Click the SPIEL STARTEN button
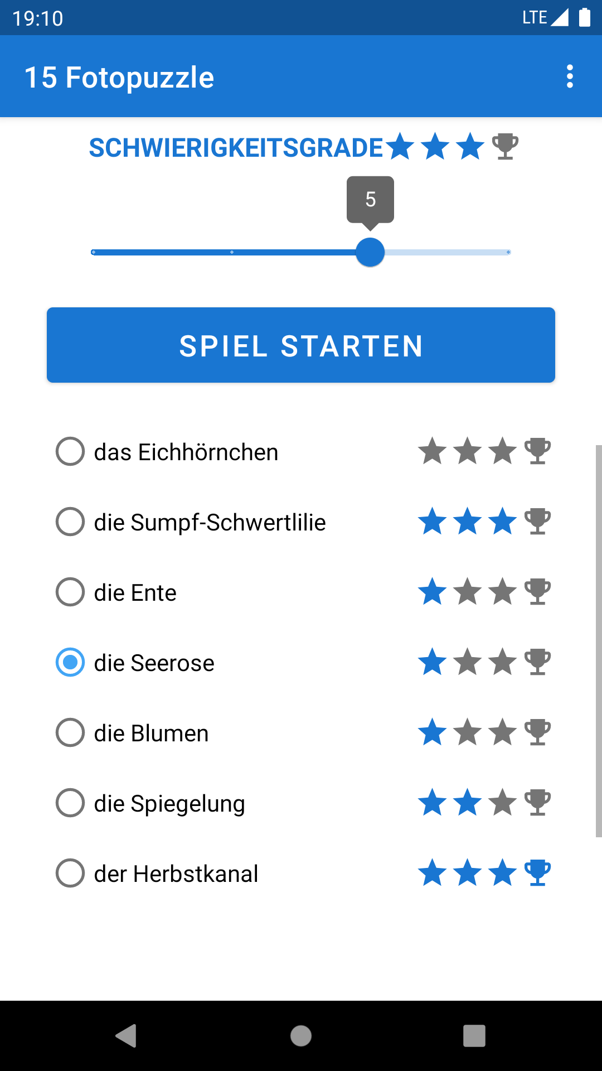Viewport: 602px width, 1071px height. [301, 345]
